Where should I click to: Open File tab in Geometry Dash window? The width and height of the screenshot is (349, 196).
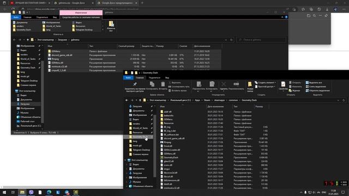128,78
